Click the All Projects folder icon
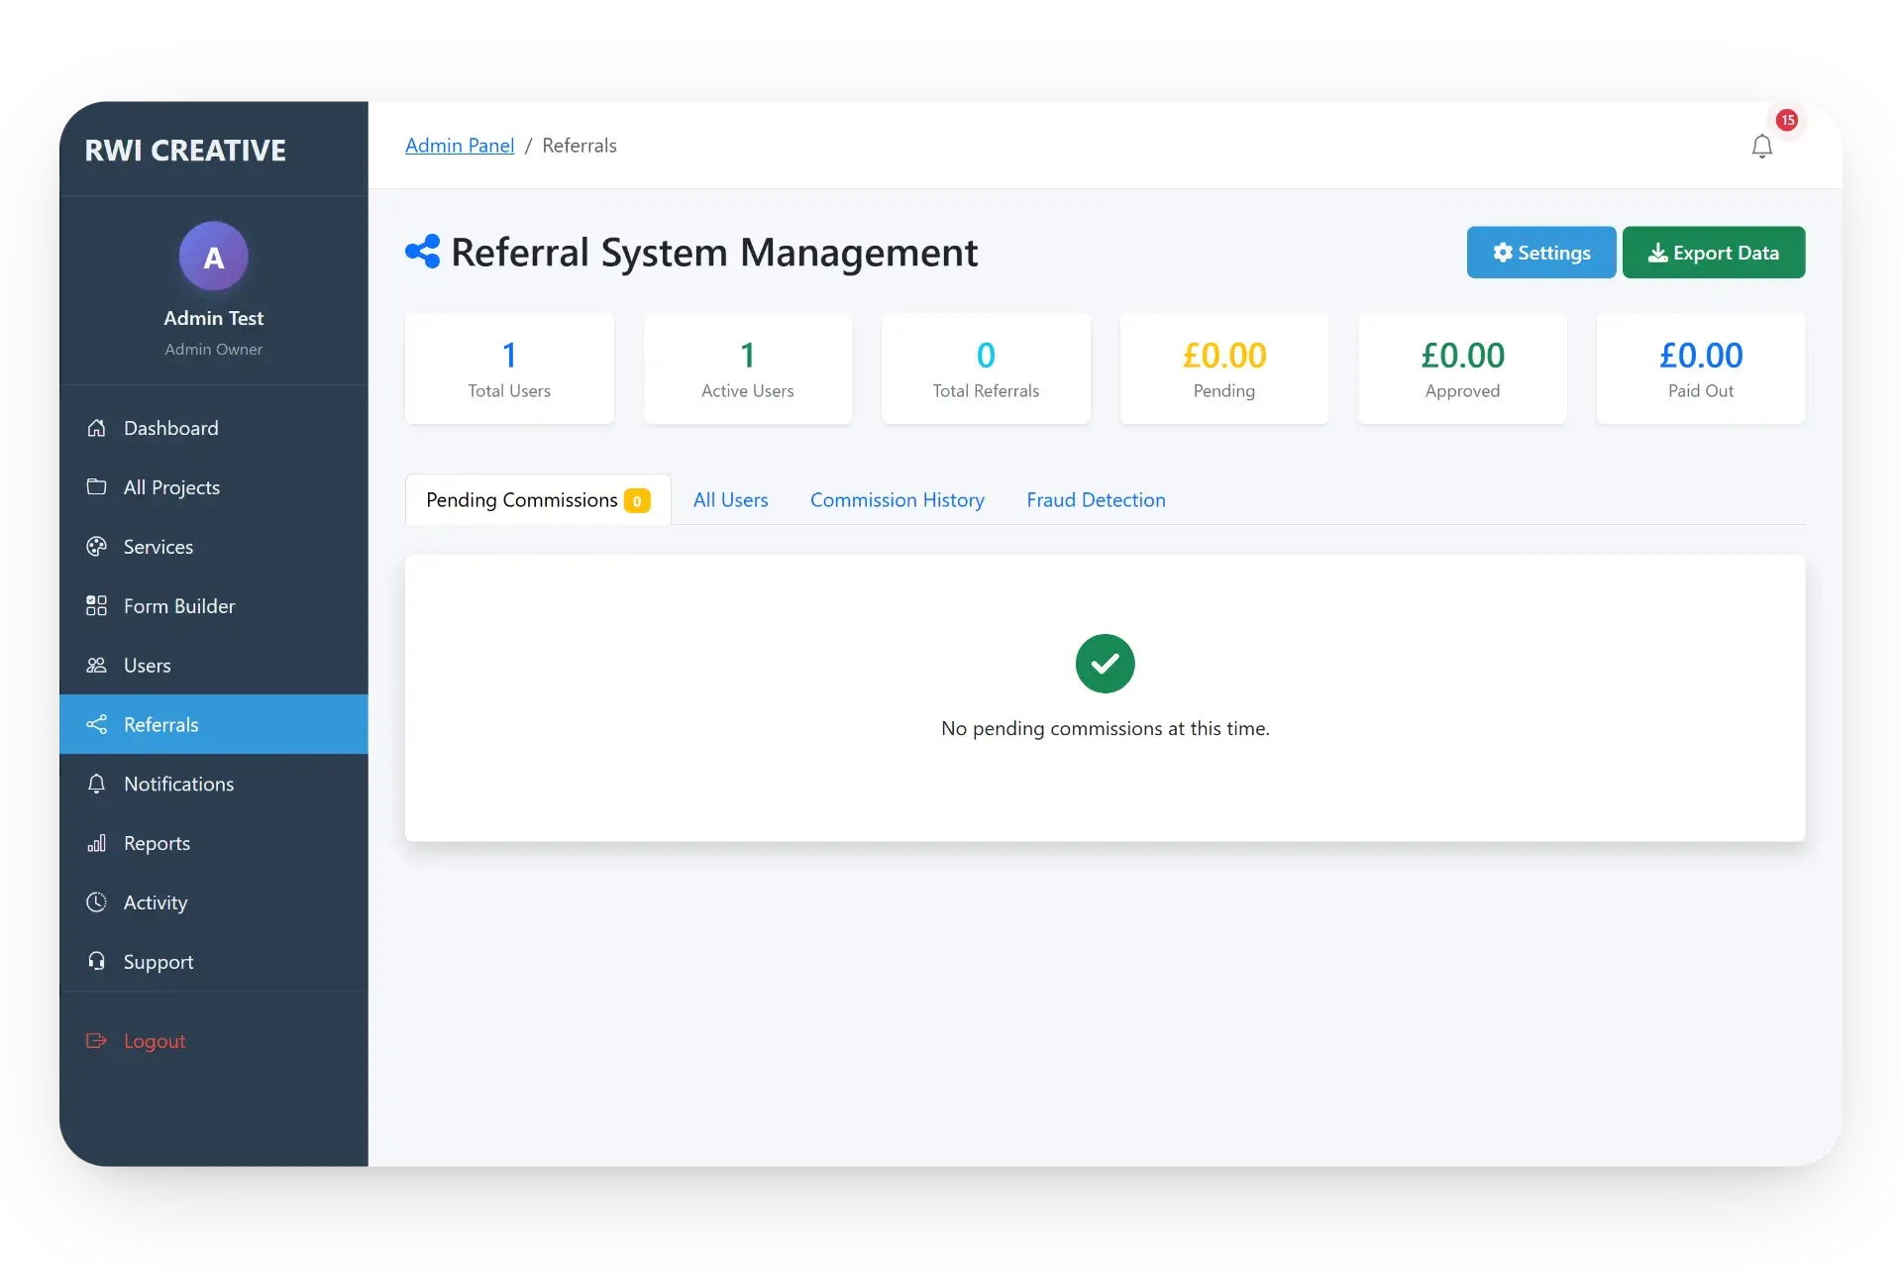The image size is (1902, 1268). (x=96, y=487)
